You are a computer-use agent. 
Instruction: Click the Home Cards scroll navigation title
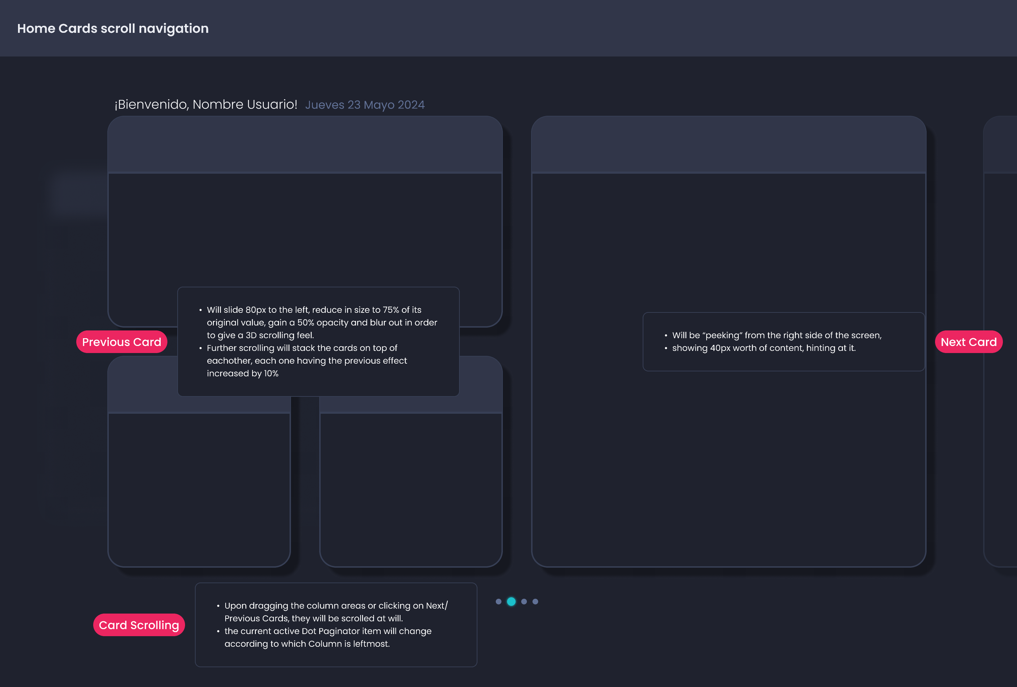[113, 29]
